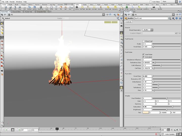Open the Wood Geometry Builtin dropdown
This screenshot has width=182, height=136.
[148, 30]
